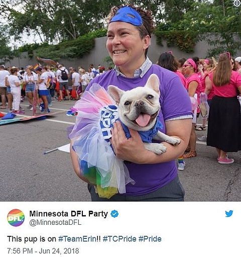Click the Jun 24, 2018 date
The height and width of the screenshot is (257, 241).
[x=59, y=251]
